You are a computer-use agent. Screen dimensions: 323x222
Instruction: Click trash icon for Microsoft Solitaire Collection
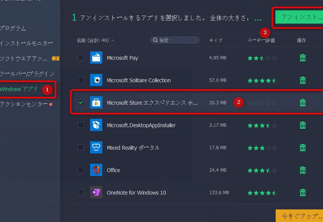pyautogui.click(x=303, y=80)
